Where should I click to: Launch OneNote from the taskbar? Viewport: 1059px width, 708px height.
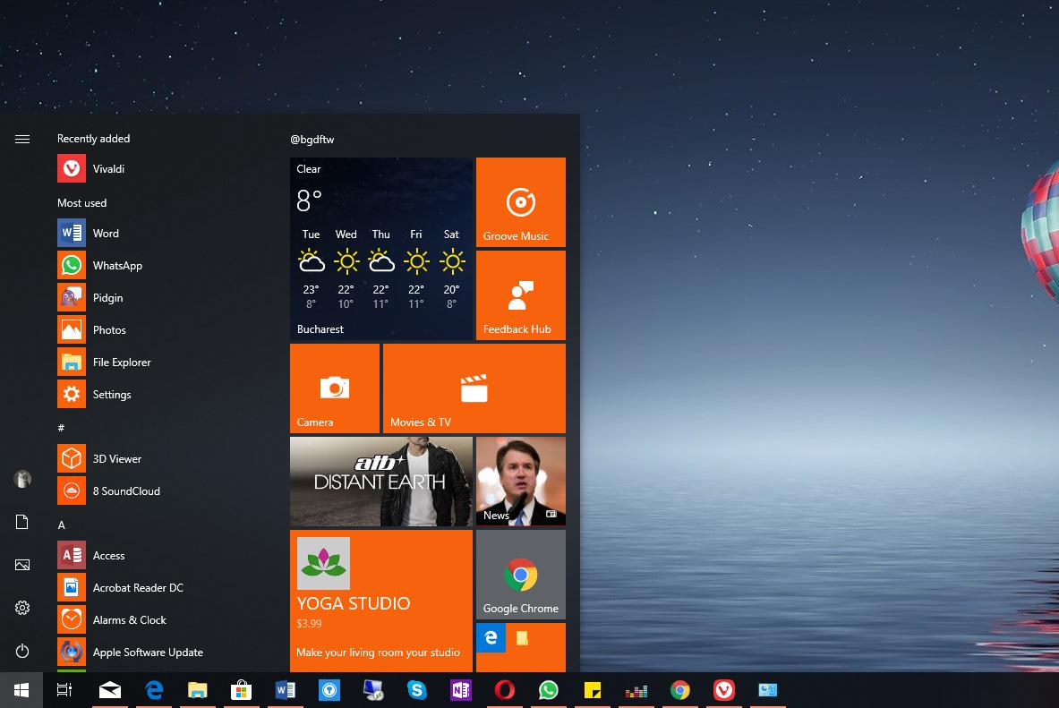461,690
